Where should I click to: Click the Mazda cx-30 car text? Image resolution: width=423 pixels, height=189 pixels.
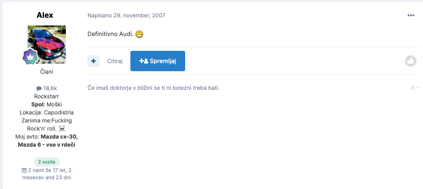59,136
